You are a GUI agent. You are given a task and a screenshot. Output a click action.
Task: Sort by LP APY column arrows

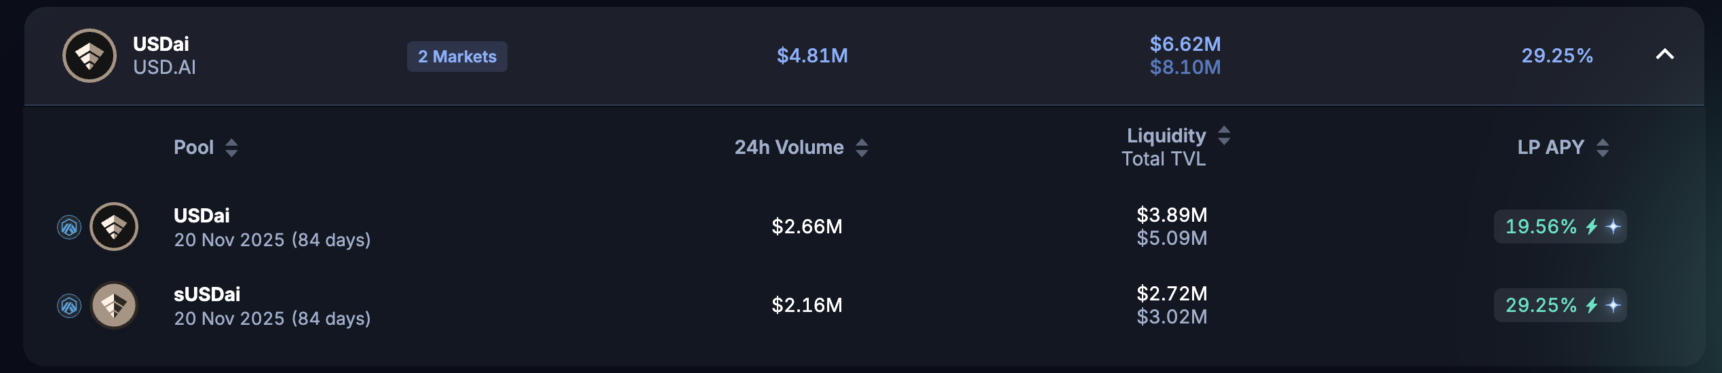click(1603, 148)
